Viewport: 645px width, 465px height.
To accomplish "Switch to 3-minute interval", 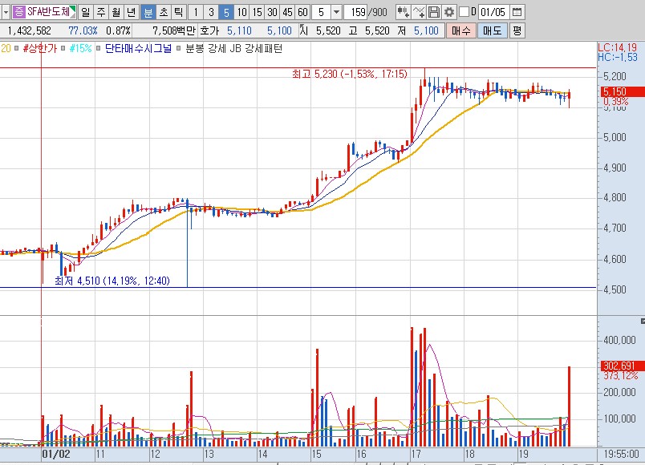I will (x=211, y=12).
